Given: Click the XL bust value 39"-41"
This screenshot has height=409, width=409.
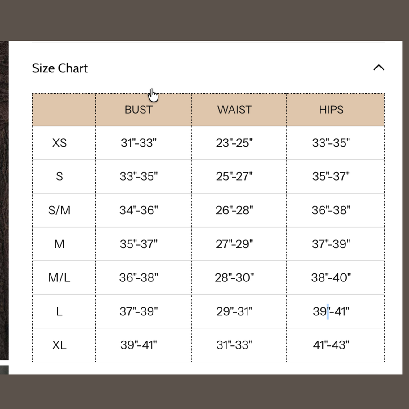Looking at the screenshot, I should point(139,345).
